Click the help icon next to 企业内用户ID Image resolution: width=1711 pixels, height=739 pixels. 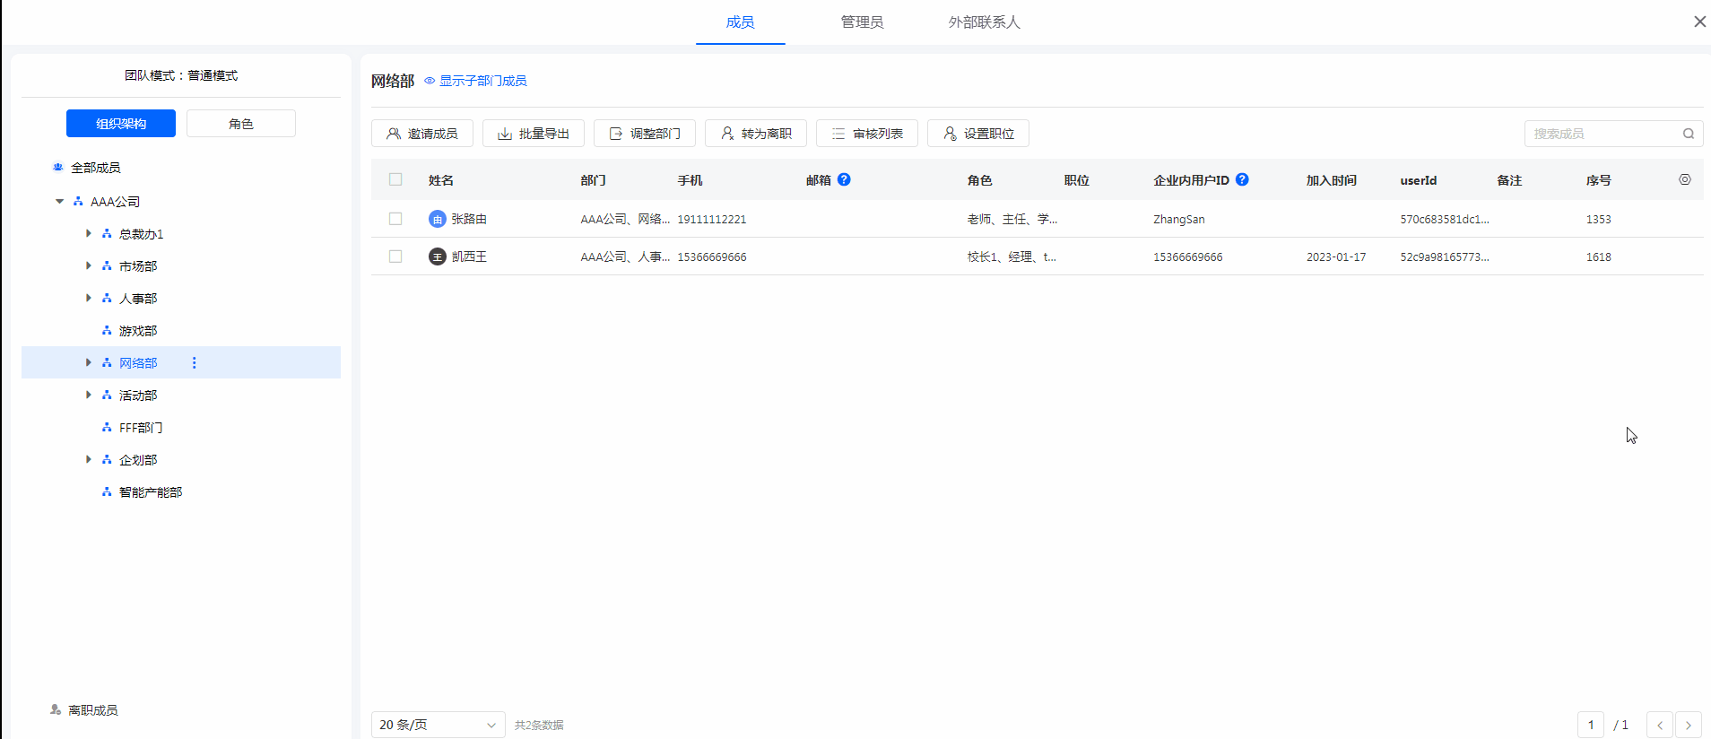(1242, 179)
